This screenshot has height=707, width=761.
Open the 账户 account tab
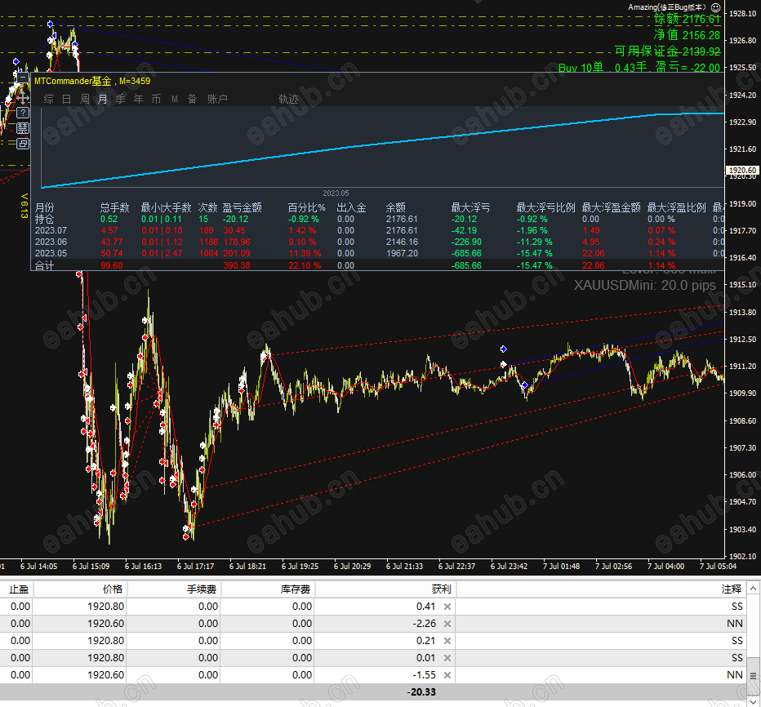pyautogui.click(x=217, y=99)
